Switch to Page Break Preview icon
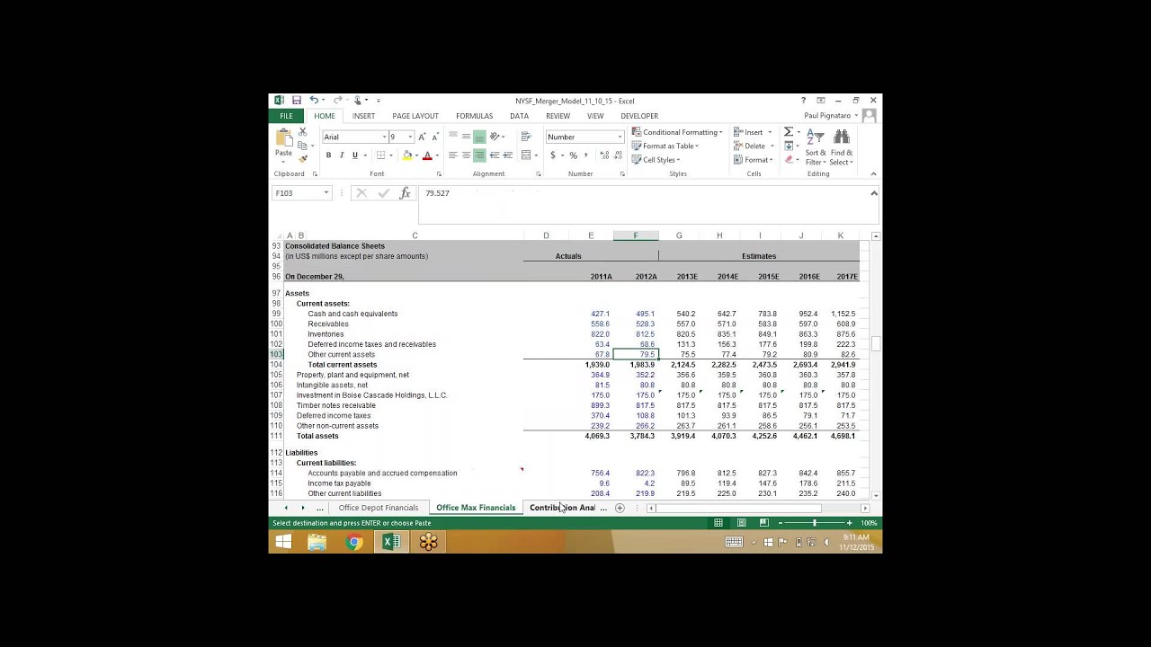The height and width of the screenshot is (647, 1151). [x=763, y=523]
